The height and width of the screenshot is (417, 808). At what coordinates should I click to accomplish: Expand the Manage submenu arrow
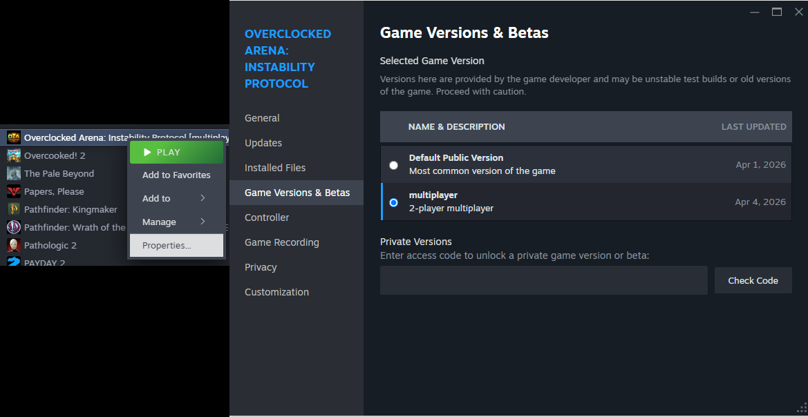(203, 222)
